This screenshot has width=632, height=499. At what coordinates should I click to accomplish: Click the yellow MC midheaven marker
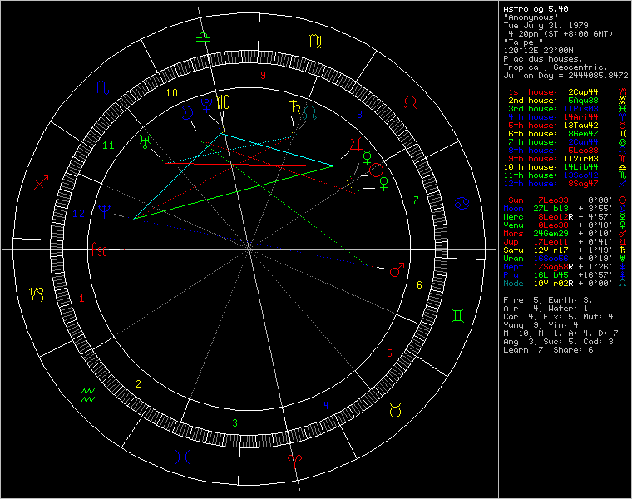[222, 103]
